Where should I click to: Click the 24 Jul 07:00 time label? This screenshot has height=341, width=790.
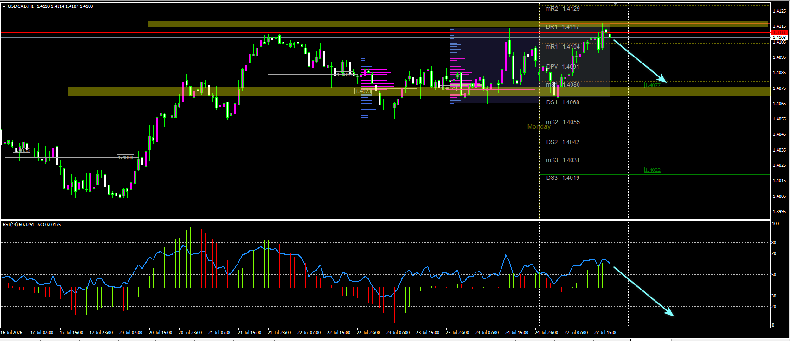487,333
